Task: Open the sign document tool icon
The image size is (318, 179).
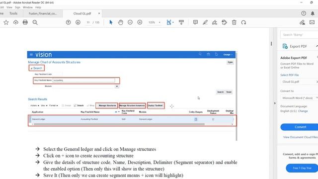Action: pyautogui.click(x=215, y=22)
